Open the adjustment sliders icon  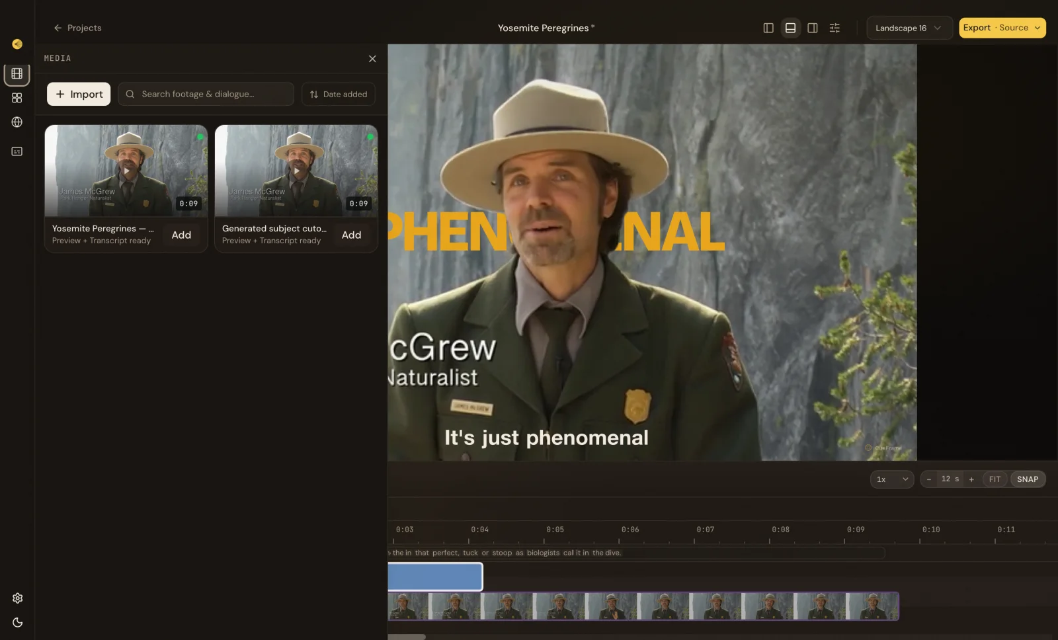(834, 28)
